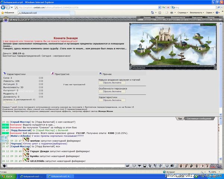Click the magnifier search icon beside Bing box
Viewport: 224px width, 179px height.
tap(218, 7)
